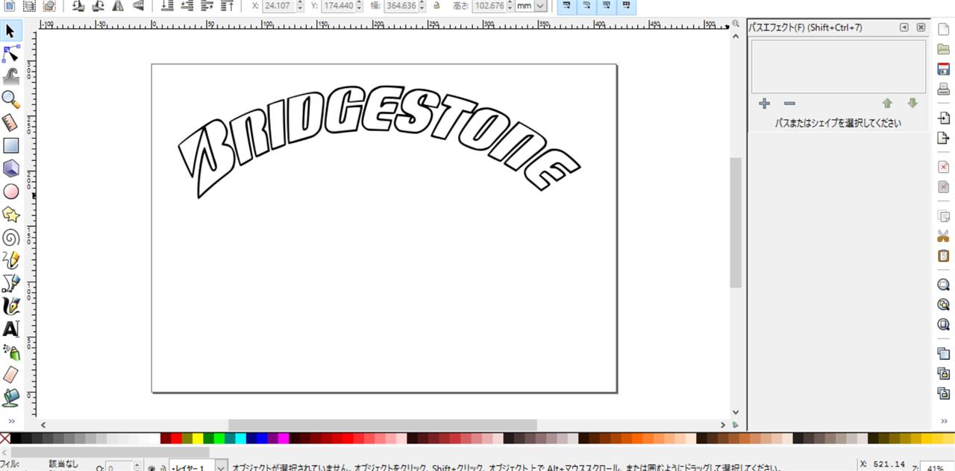Screen dimensions: 955x471
Task: Raise selection to top
Action: tap(228, 6)
